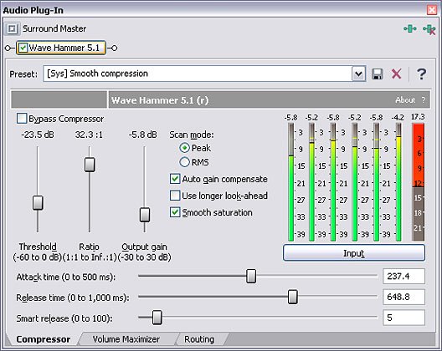
Task: Click the -23.5 dB threshold value
Action: (38, 135)
